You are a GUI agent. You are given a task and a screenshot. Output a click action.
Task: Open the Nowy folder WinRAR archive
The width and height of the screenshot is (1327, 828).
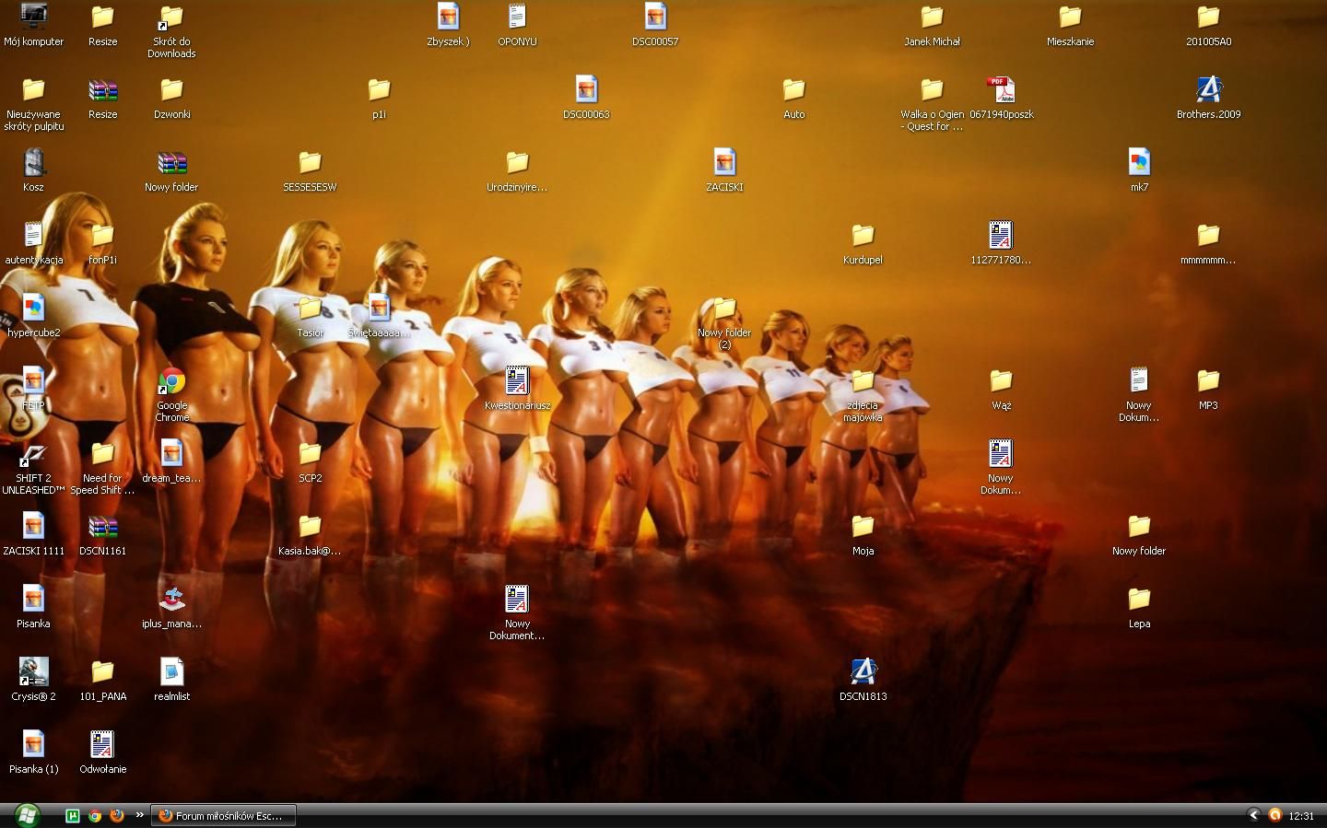point(171,164)
